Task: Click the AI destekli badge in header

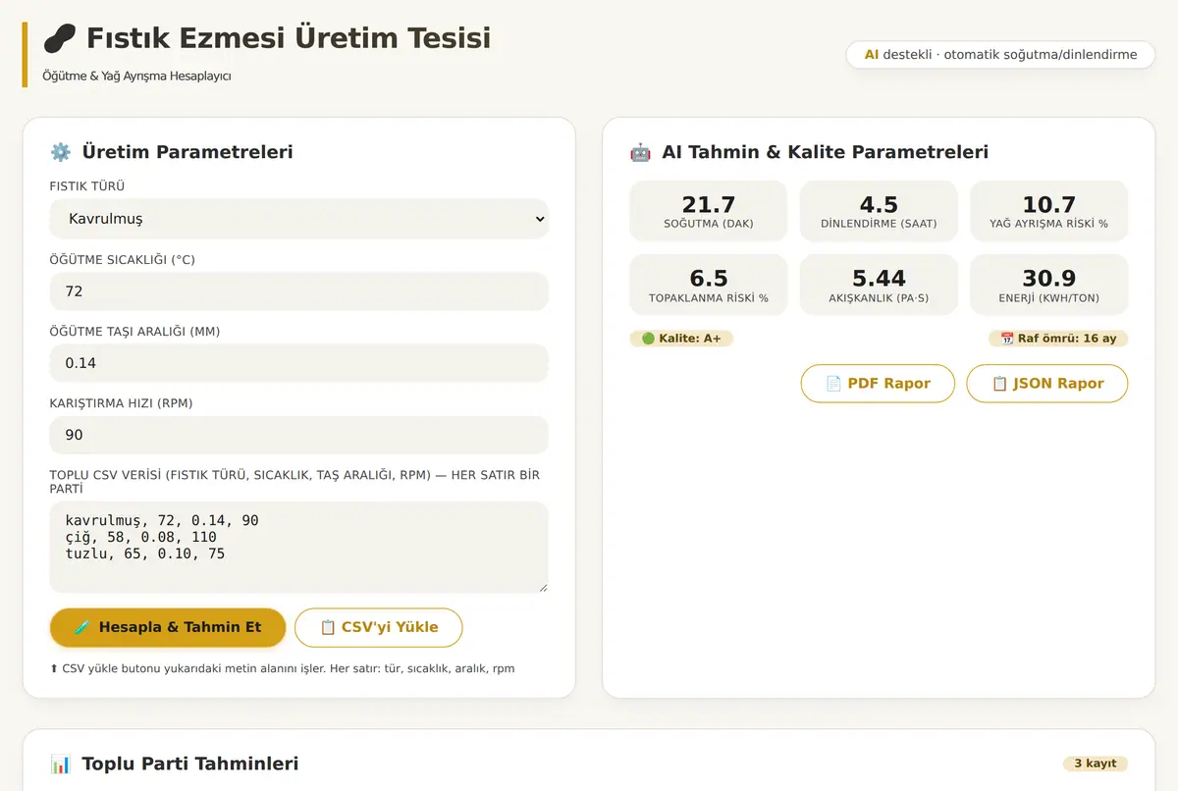Action: (1000, 55)
